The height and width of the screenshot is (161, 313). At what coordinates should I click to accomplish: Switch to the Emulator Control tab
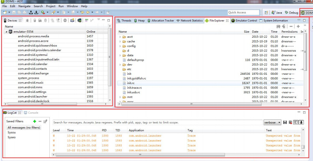pos(244,20)
